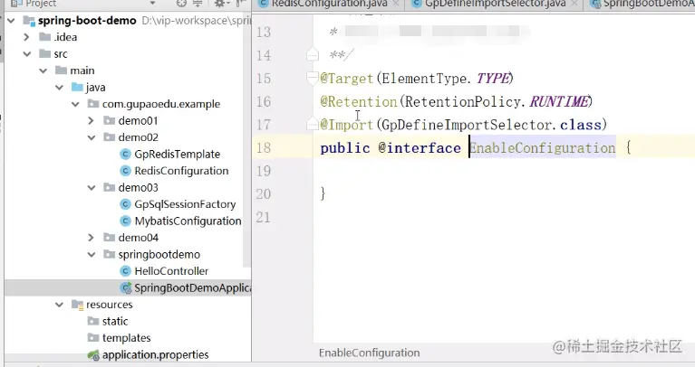Click the TYPE constant on line 15

click(x=493, y=79)
